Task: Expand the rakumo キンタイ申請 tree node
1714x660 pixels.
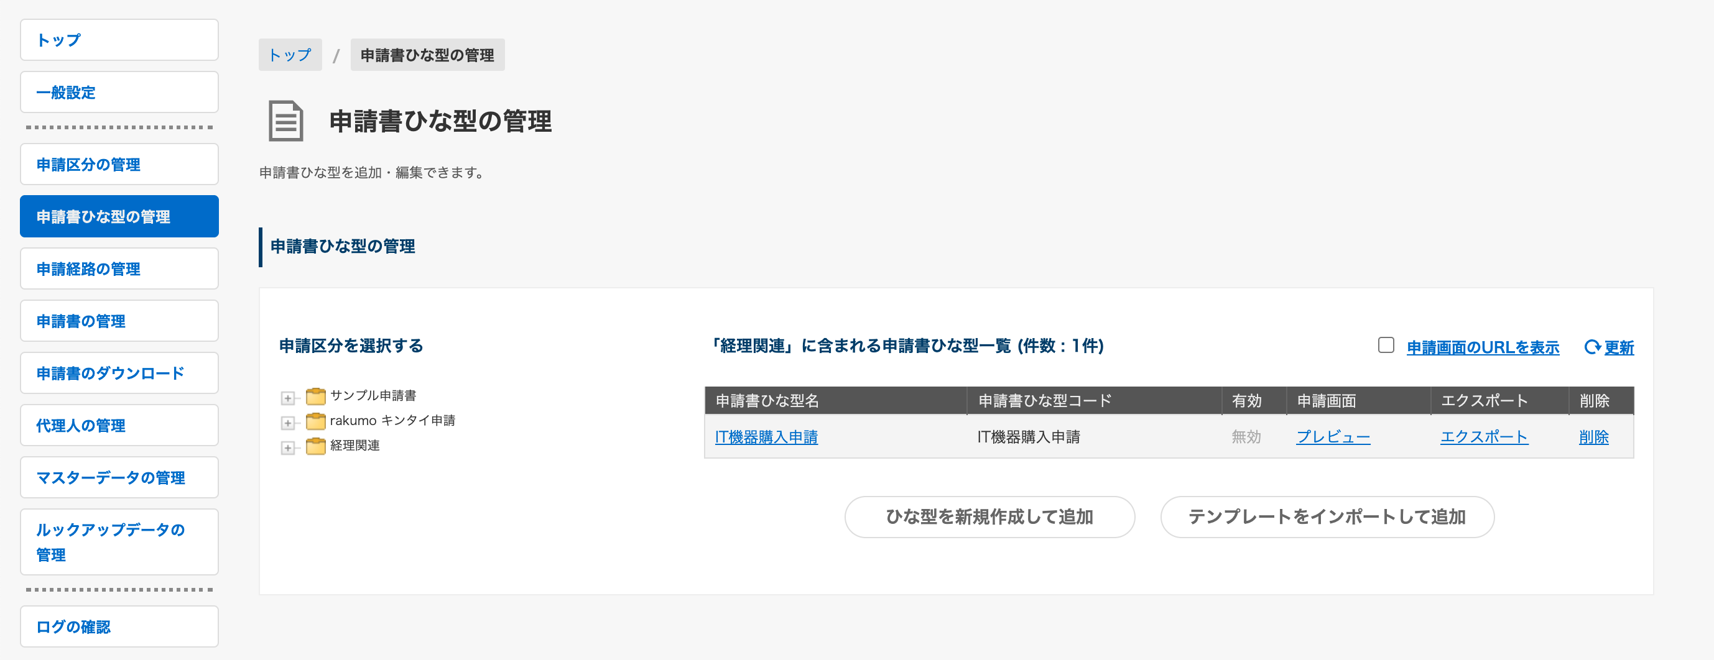Action: point(287,423)
